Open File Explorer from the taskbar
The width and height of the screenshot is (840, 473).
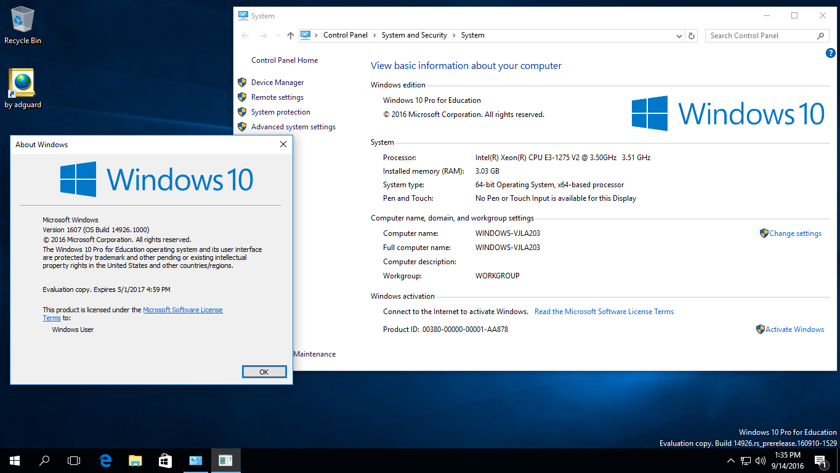coord(135,460)
